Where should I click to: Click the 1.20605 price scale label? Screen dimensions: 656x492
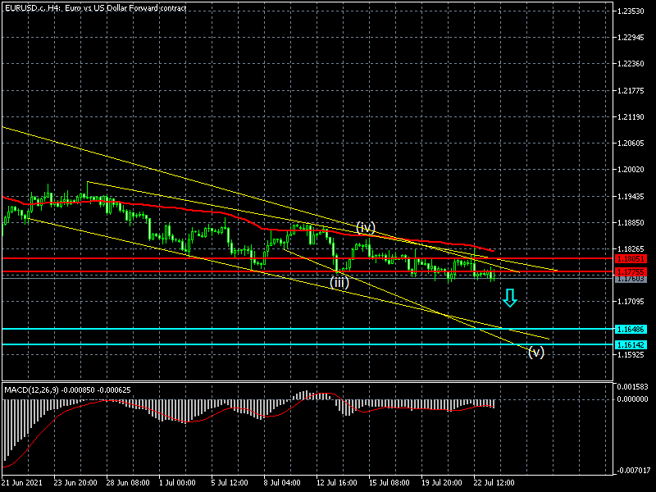[x=631, y=143]
